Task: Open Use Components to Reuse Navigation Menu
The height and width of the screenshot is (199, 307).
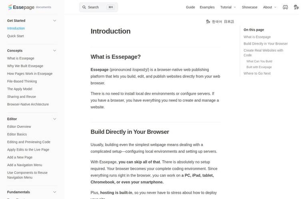Action: point(28,175)
